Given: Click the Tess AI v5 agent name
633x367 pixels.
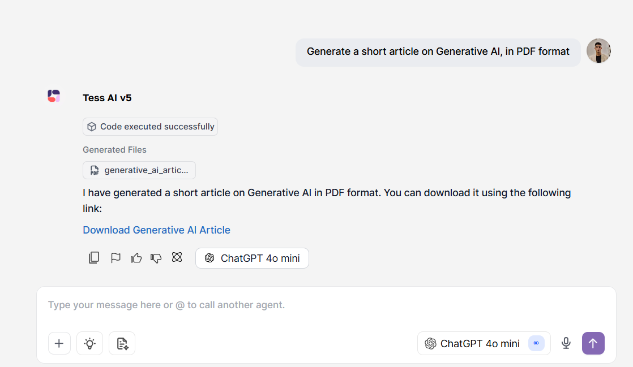Looking at the screenshot, I should pos(107,98).
